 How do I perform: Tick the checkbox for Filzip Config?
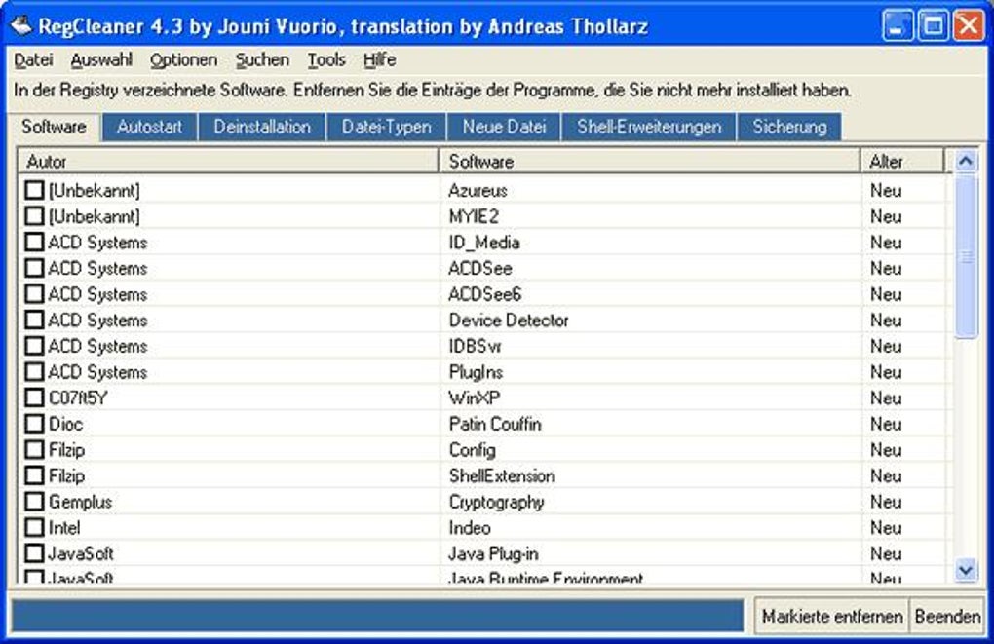click(x=34, y=450)
